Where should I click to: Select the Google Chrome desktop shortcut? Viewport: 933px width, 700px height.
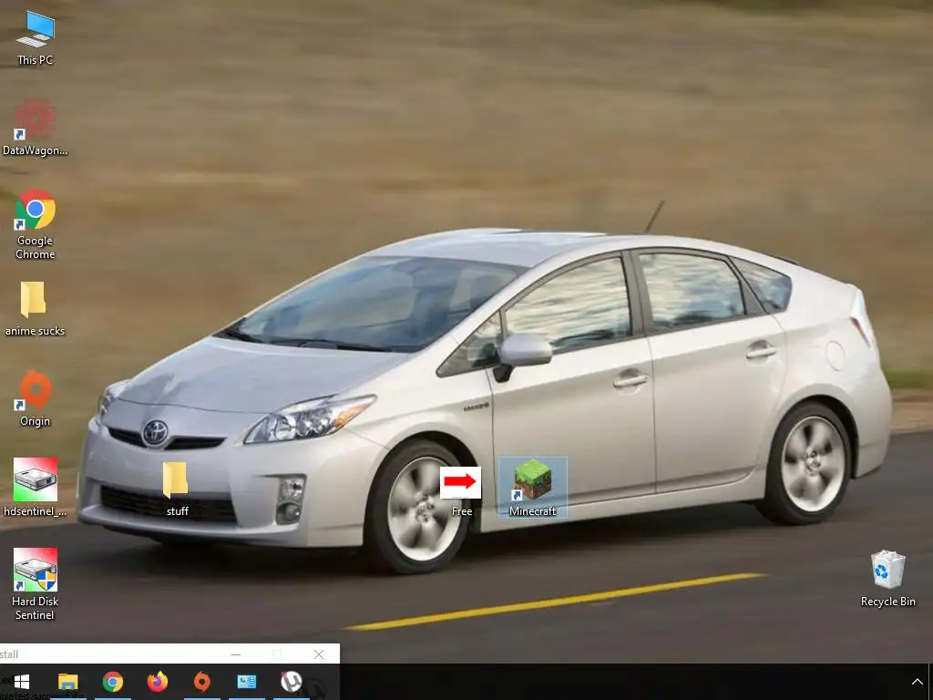click(36, 210)
